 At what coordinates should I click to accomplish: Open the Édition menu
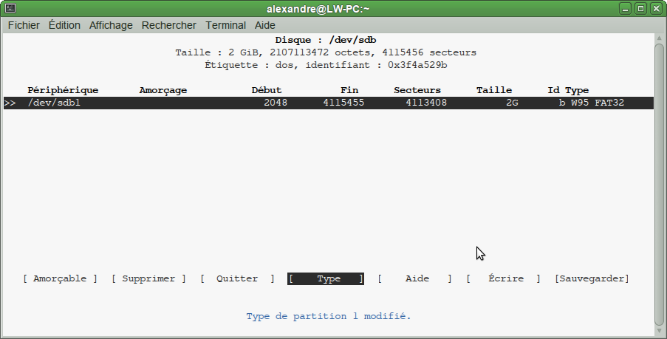pyautogui.click(x=64, y=25)
